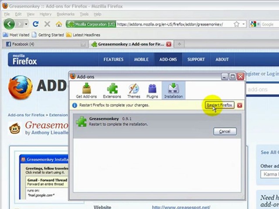Go to SUPPORT in the site navigation
Screen dimensions: 279x209
[x=196, y=59]
